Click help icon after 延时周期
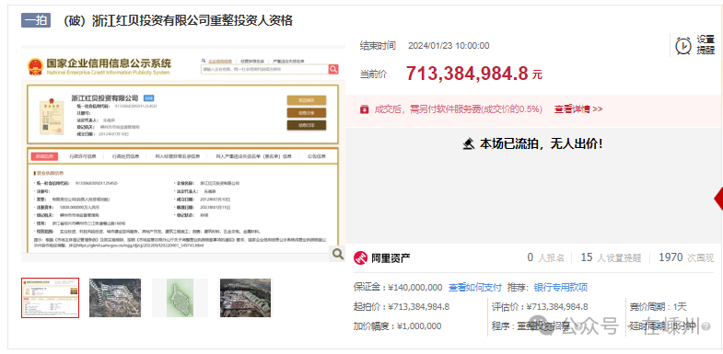This screenshot has height=354, width=723. (x=706, y=326)
